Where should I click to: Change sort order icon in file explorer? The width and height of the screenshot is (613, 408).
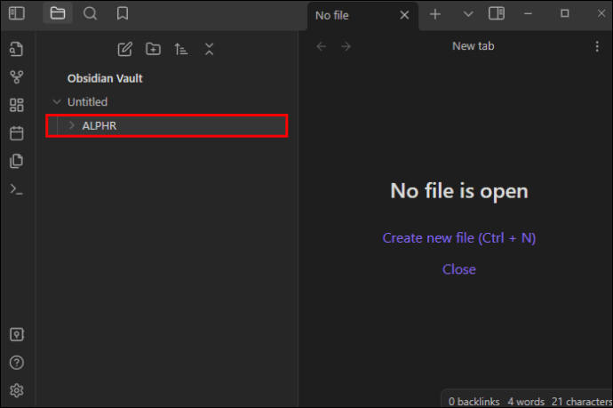pos(181,49)
